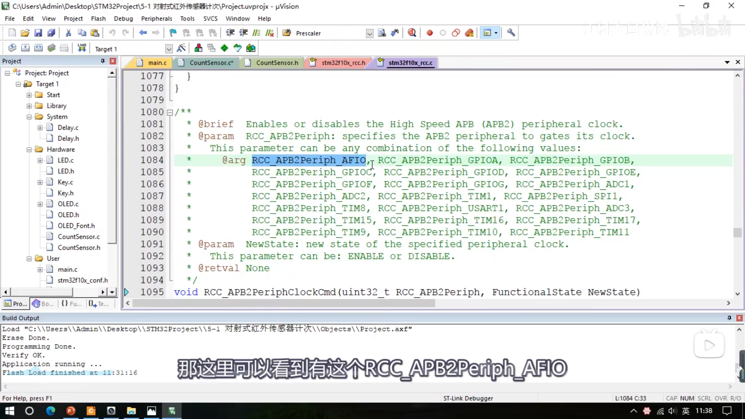Switch to the CountSensor.h tab
Screen dimensions: 745x419
[x=277, y=63]
